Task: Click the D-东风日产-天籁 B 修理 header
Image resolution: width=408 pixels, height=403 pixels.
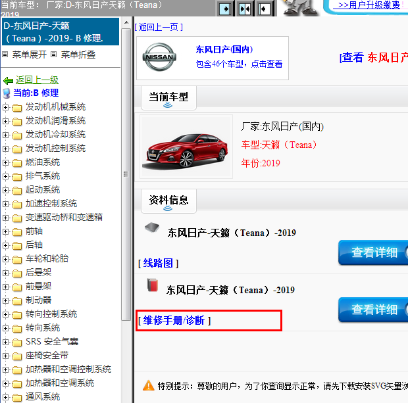Action: pyautogui.click(x=61, y=32)
